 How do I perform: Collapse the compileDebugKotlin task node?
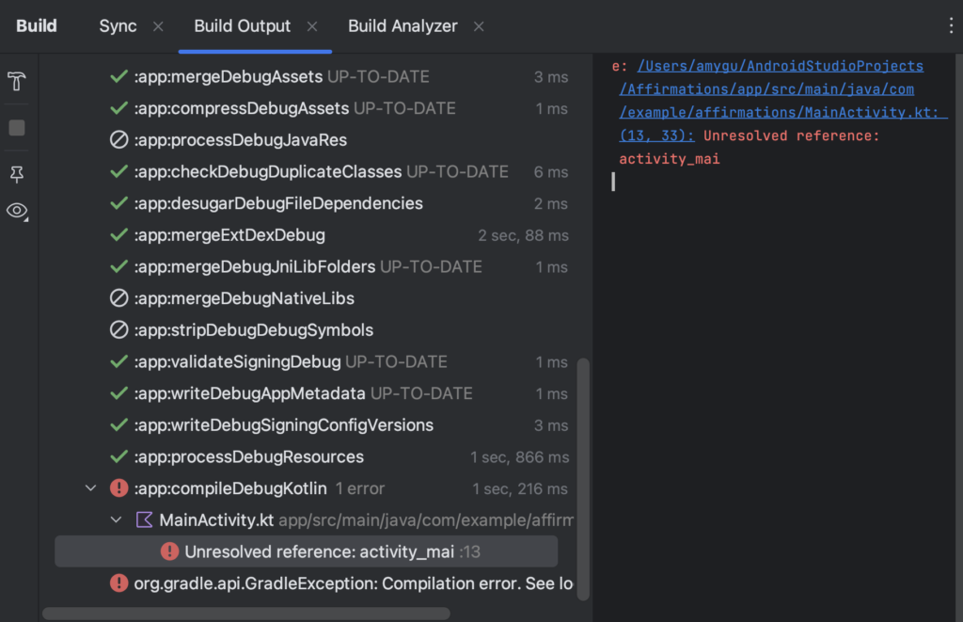tap(91, 488)
